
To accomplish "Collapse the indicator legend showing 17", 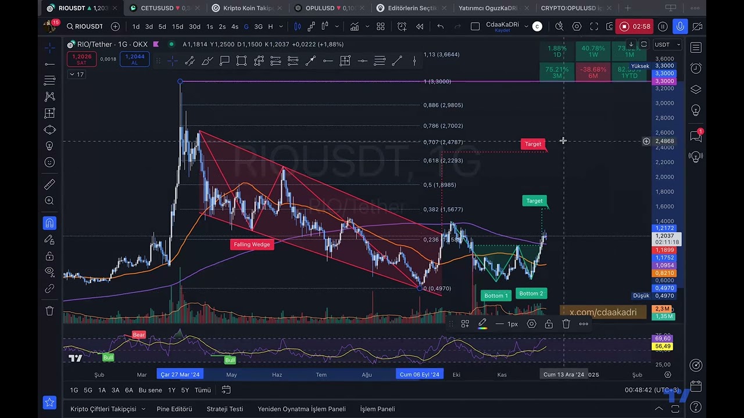I will tap(77, 74).
